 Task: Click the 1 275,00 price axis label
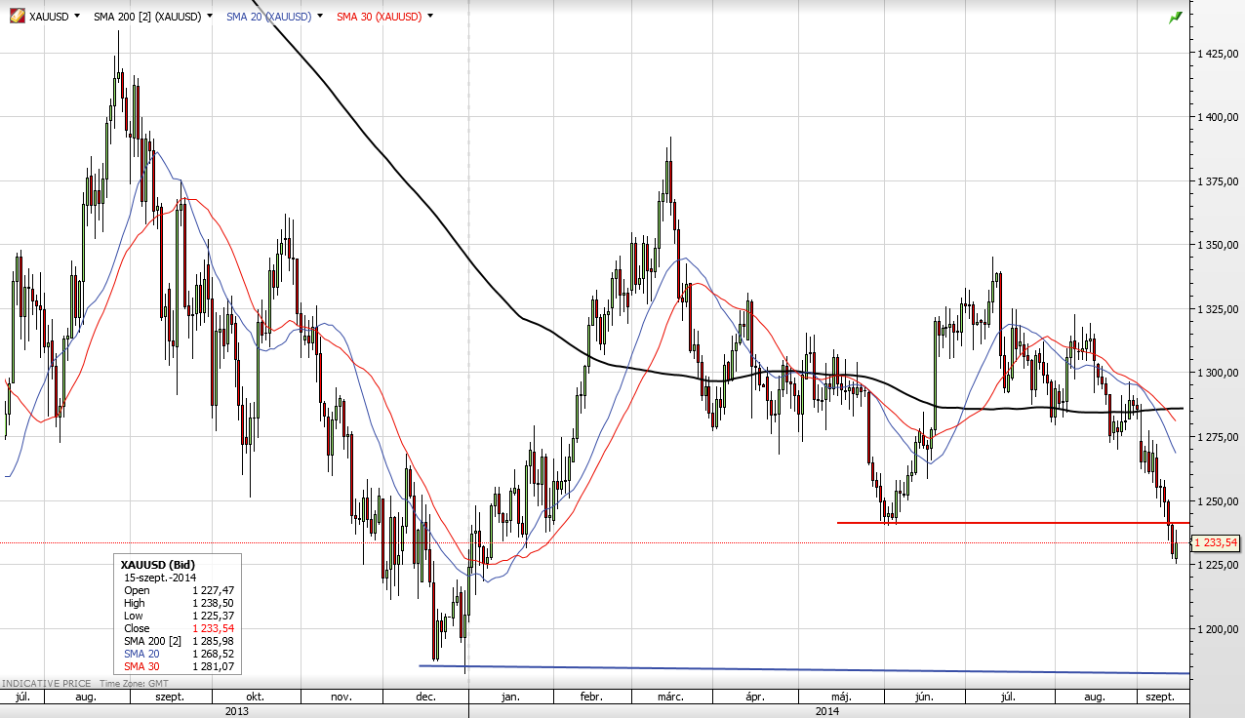pos(1218,437)
